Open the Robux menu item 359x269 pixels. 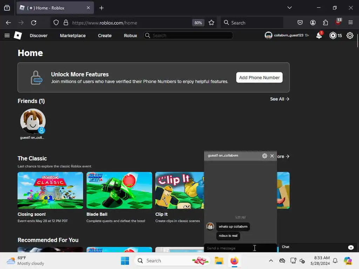pyautogui.click(x=130, y=36)
